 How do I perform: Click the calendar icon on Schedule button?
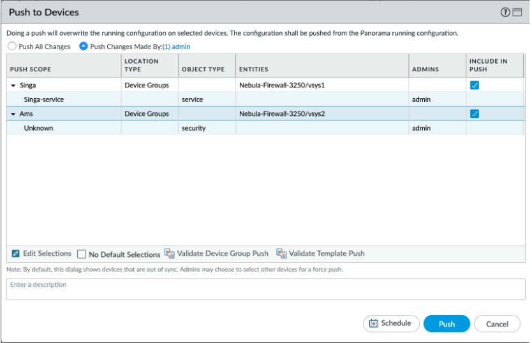click(374, 324)
